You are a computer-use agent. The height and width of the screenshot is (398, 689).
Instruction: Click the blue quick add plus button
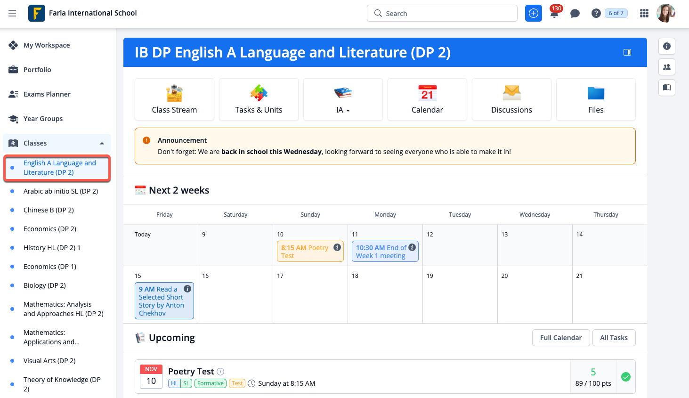pos(533,13)
